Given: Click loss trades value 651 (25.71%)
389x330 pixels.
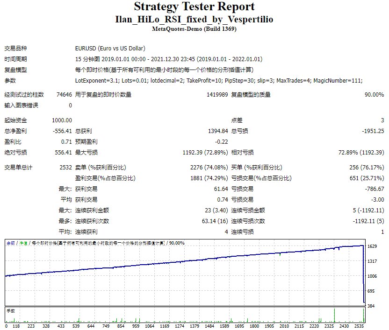Looking at the screenshot, I should 367,178.
